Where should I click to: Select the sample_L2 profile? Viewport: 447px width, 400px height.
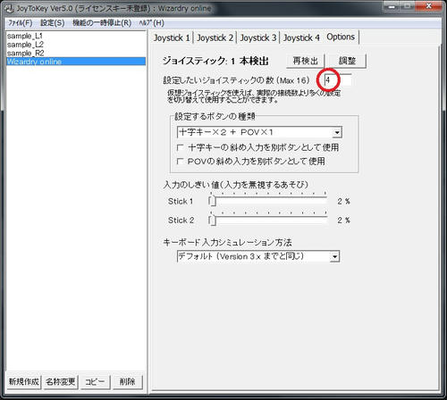76,45
